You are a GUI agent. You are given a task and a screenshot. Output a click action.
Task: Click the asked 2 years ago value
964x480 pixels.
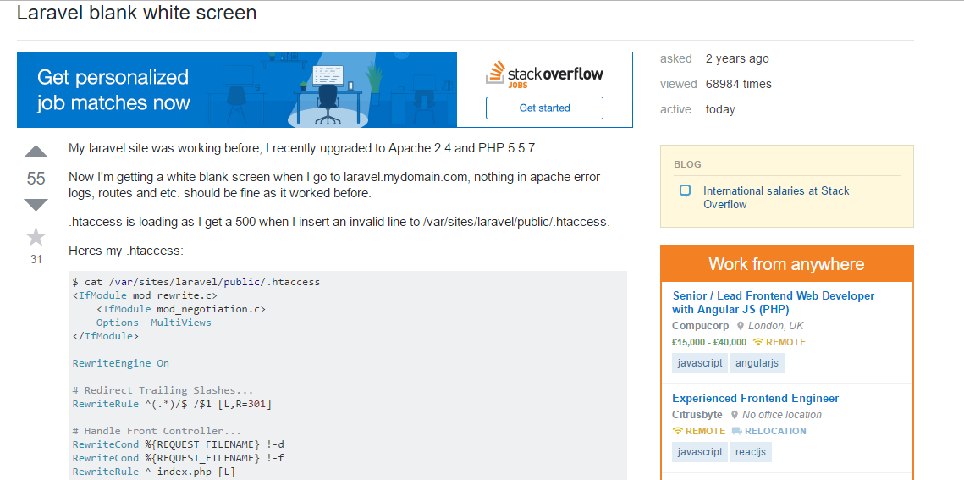[x=737, y=59]
